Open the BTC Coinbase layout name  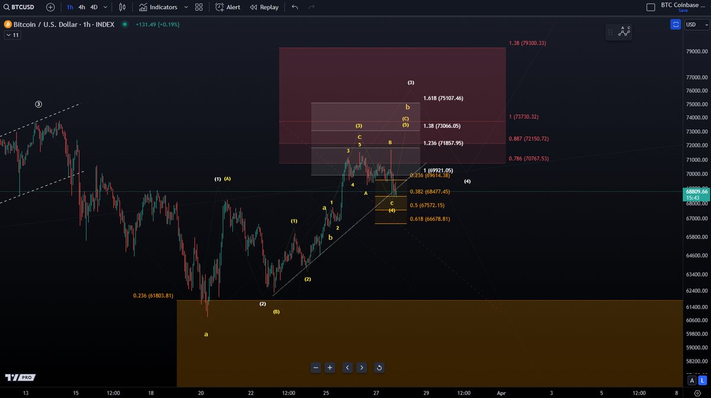[683, 5]
